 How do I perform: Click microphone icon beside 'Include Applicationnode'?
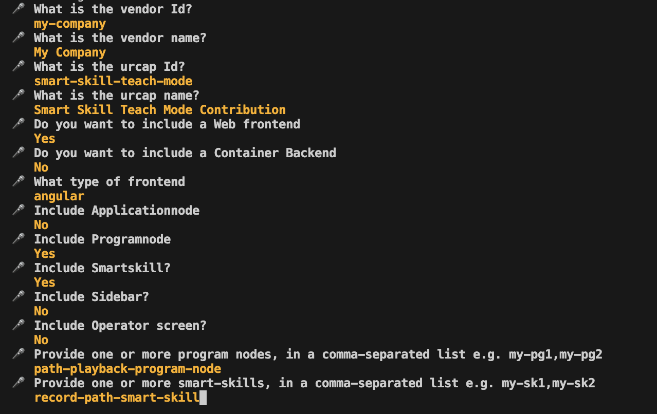tap(19, 210)
